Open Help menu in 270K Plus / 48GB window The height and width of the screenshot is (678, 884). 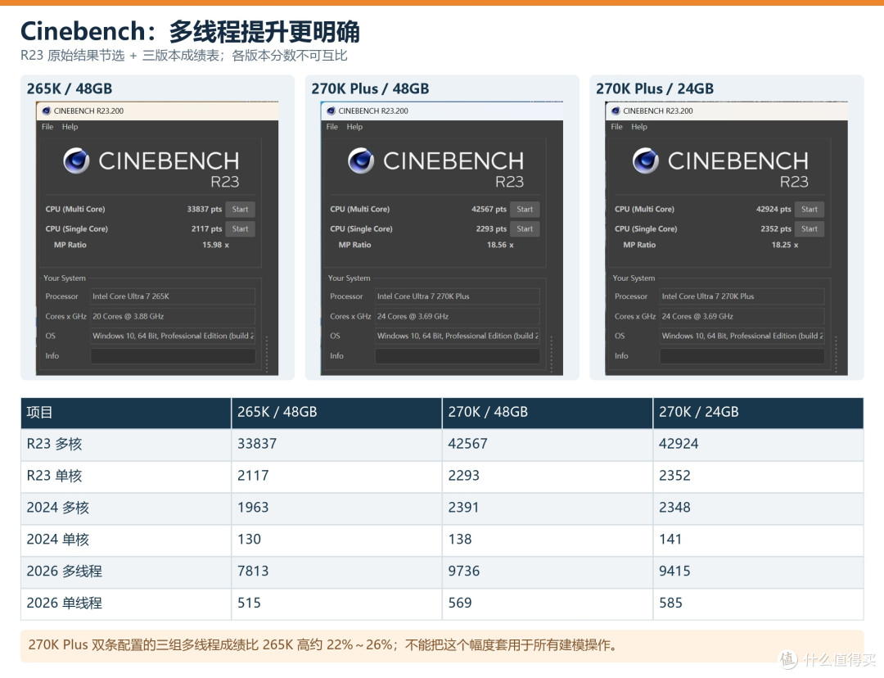click(354, 126)
